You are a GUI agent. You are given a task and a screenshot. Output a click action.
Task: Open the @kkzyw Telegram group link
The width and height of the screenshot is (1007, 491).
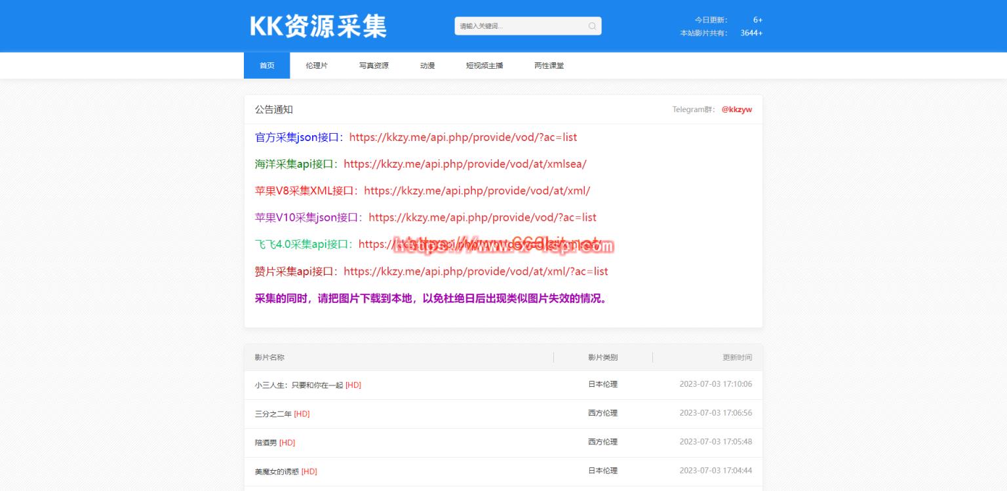(737, 109)
